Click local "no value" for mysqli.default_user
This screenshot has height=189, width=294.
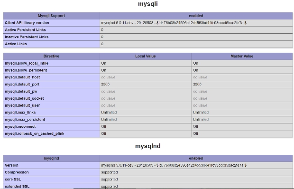coord(108,105)
